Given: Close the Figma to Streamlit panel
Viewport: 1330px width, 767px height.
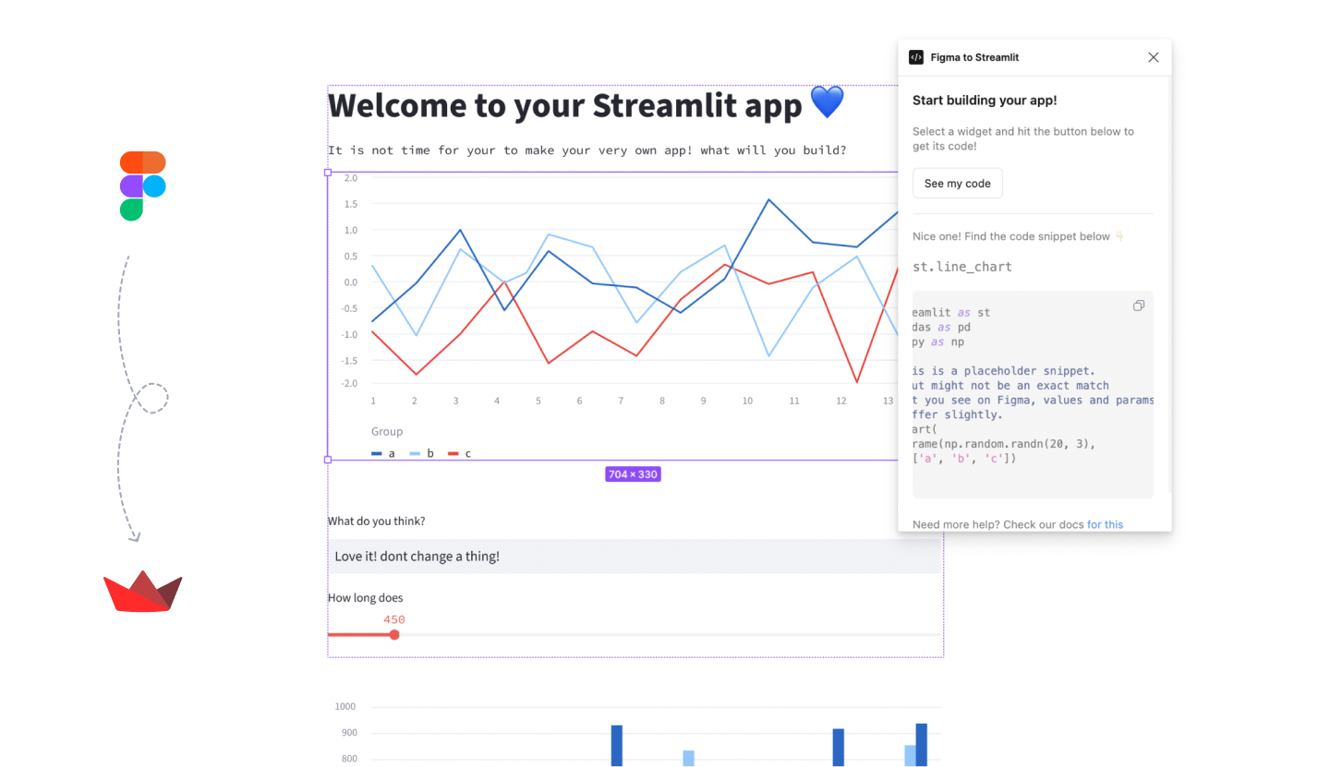Looking at the screenshot, I should click(x=1154, y=57).
